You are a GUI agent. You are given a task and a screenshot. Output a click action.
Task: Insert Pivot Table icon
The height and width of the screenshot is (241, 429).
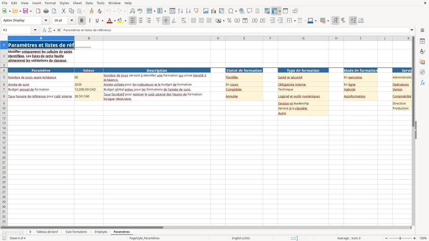[222, 11]
